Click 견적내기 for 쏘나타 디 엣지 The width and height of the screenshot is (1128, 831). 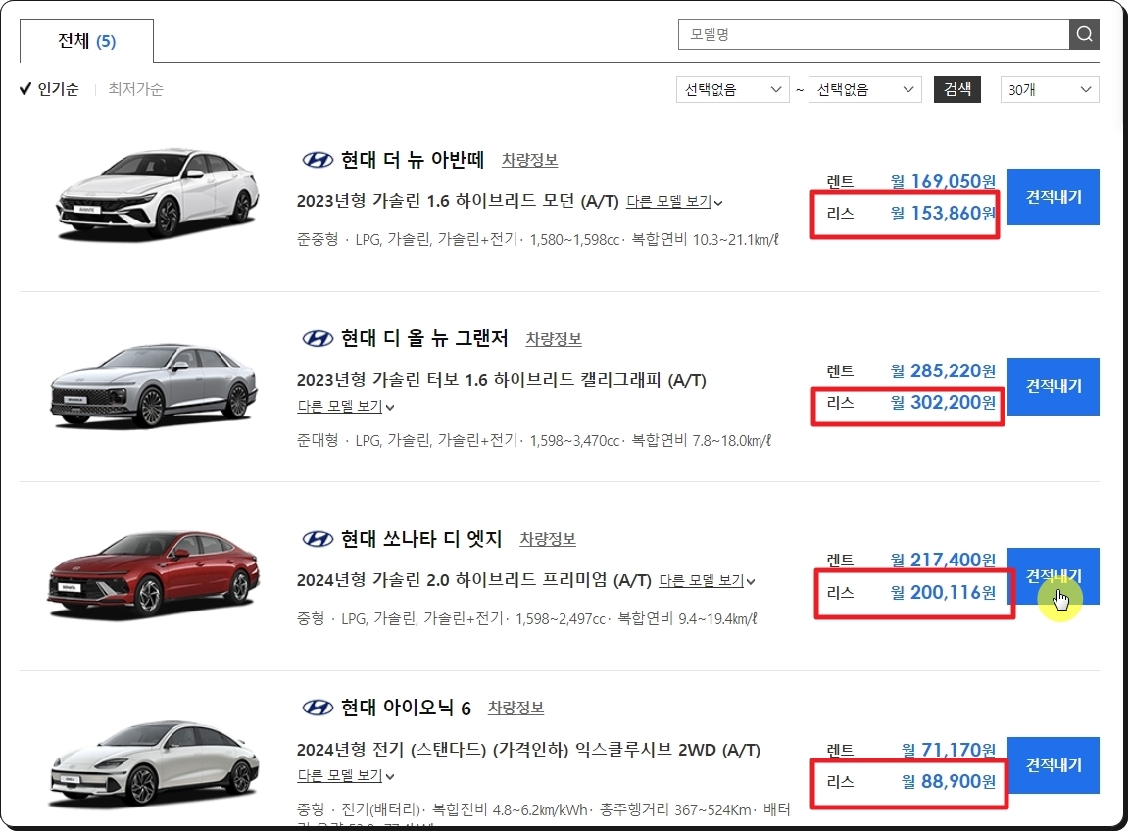[1054, 576]
